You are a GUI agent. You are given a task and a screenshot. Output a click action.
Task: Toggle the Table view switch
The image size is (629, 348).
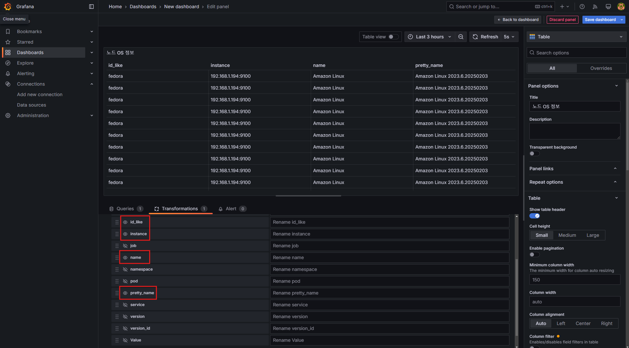click(x=394, y=37)
